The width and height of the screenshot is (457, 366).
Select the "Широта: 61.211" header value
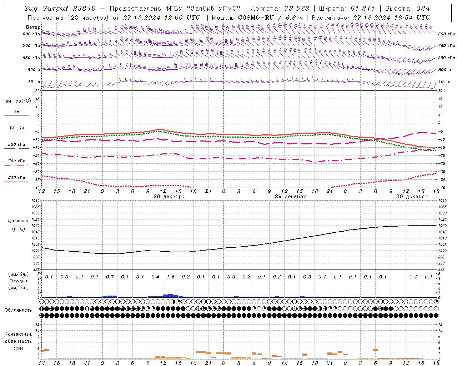tap(347, 9)
